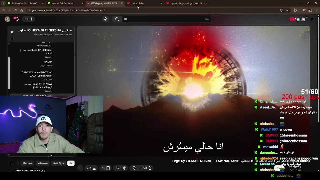320x180 pixels.
Task: Click the magnifier search button
Action: click(x=117, y=19)
